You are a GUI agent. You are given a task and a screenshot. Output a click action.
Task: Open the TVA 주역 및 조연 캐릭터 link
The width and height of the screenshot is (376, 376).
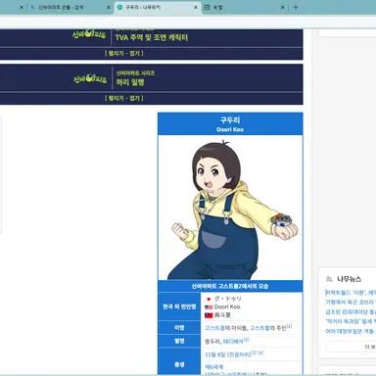(152, 37)
